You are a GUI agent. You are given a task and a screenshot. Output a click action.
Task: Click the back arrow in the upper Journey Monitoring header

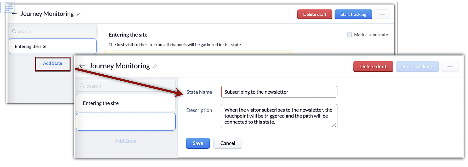[14, 14]
